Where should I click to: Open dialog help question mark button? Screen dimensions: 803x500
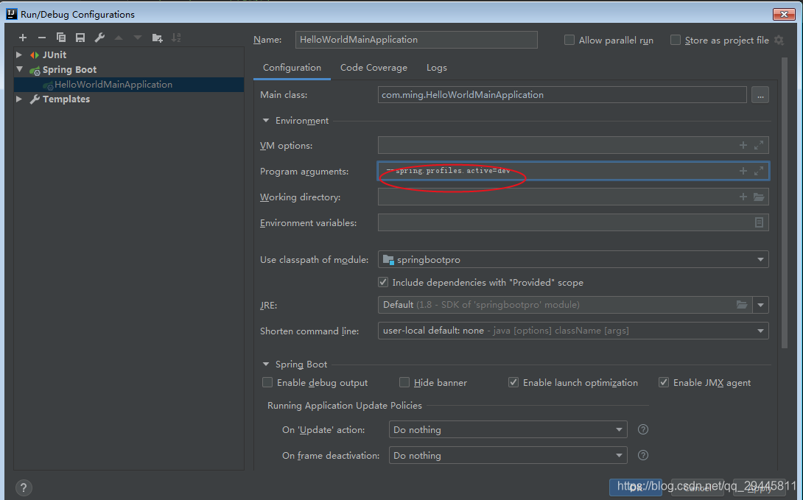tap(23, 487)
